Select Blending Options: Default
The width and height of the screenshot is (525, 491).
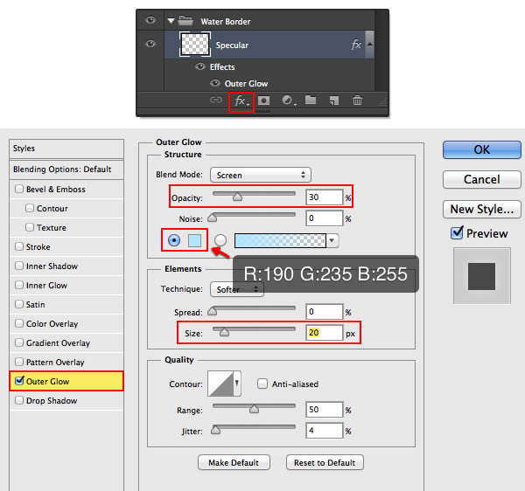point(66,169)
